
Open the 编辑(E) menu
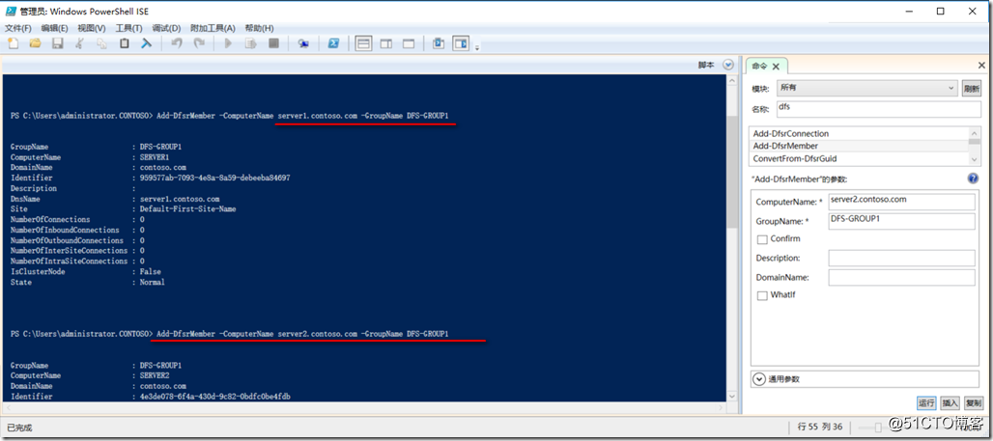click(54, 29)
